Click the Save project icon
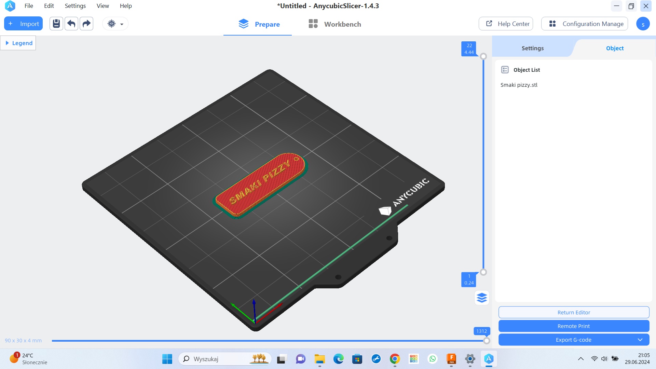 tap(56, 24)
